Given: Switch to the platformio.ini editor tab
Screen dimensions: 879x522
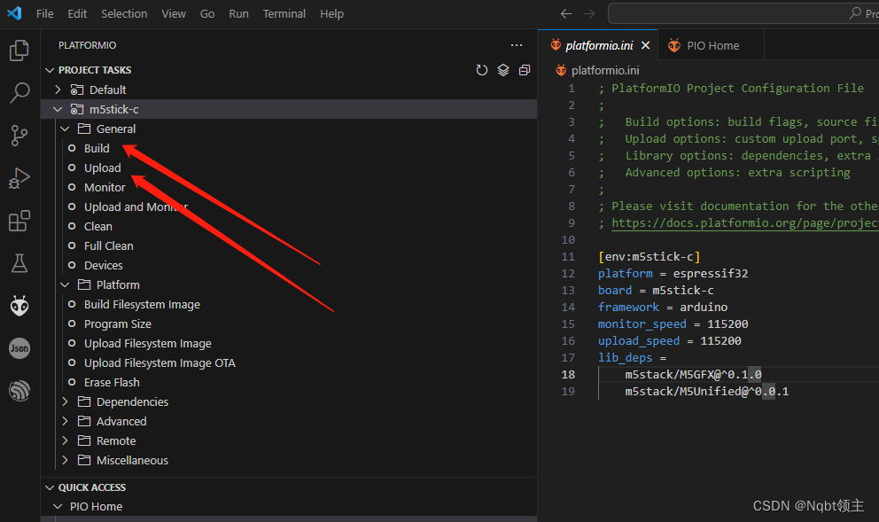Looking at the screenshot, I should [x=597, y=45].
